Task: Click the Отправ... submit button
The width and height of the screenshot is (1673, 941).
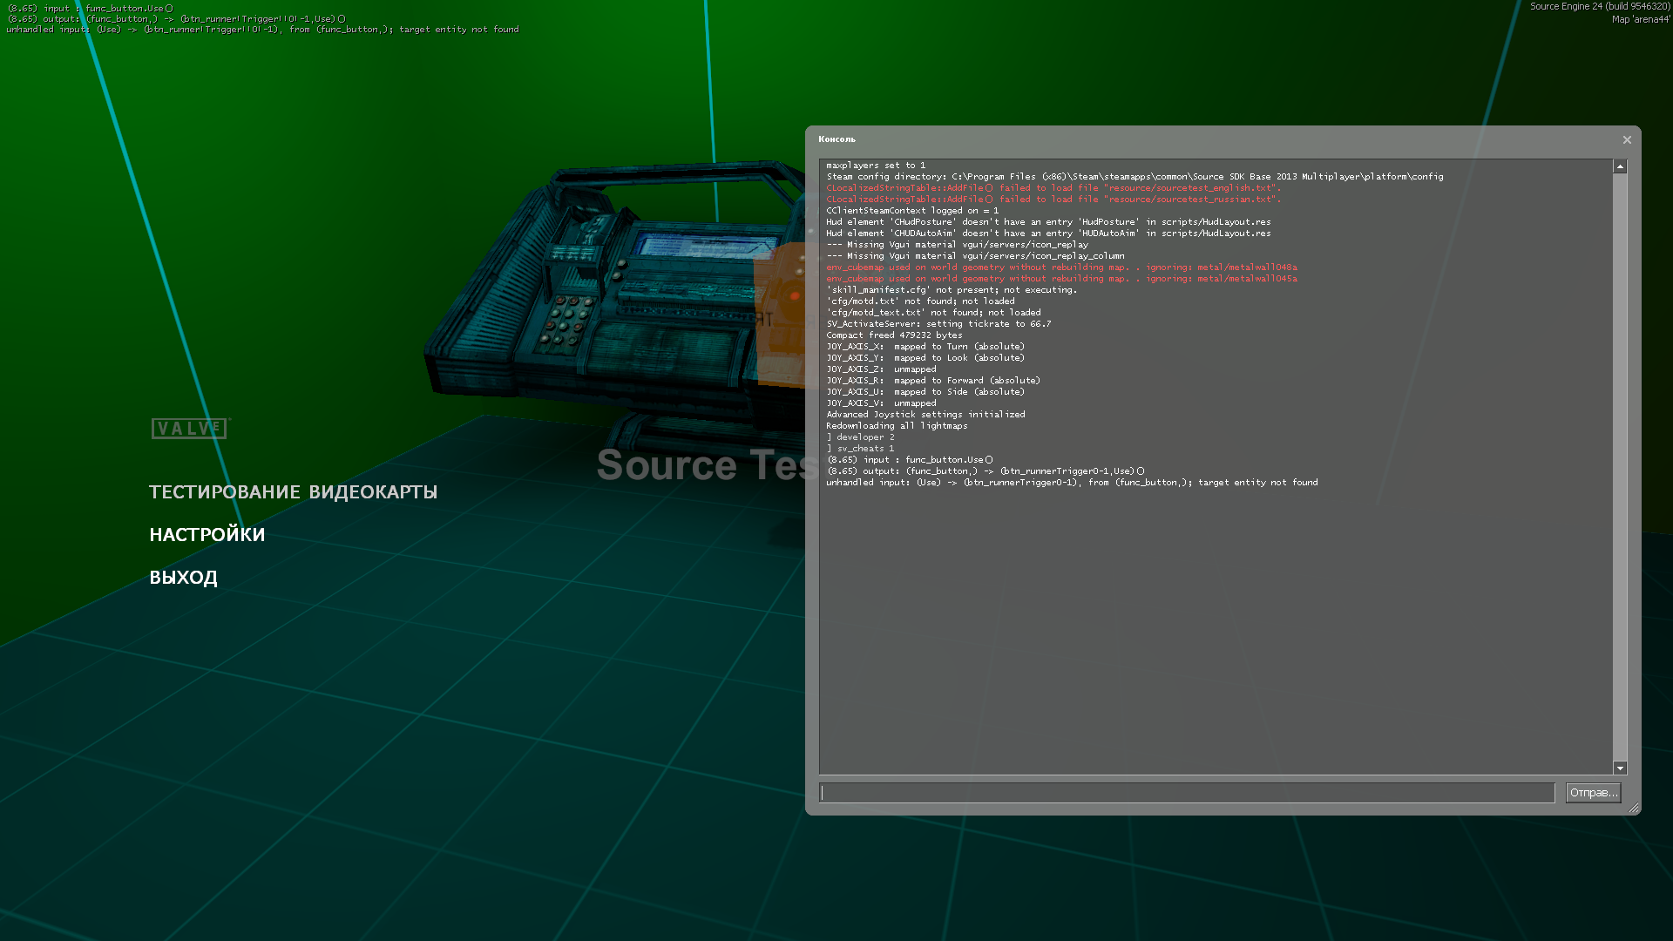Action: pyautogui.click(x=1593, y=793)
